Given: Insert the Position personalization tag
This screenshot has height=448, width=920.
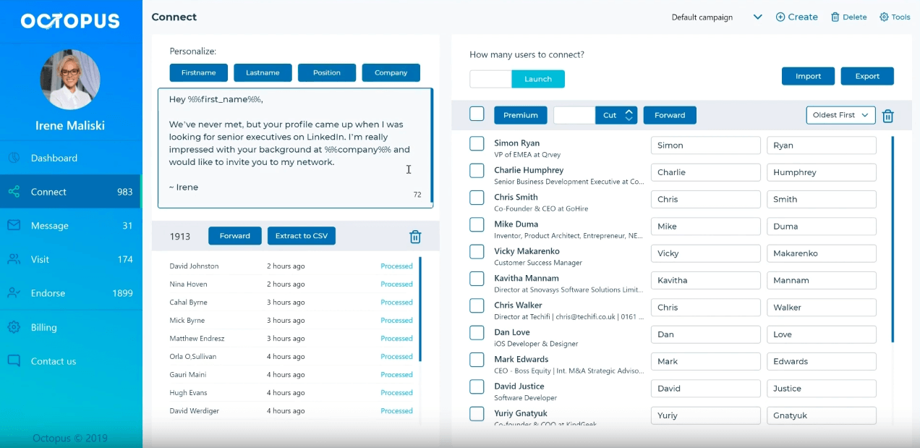Looking at the screenshot, I should point(327,72).
